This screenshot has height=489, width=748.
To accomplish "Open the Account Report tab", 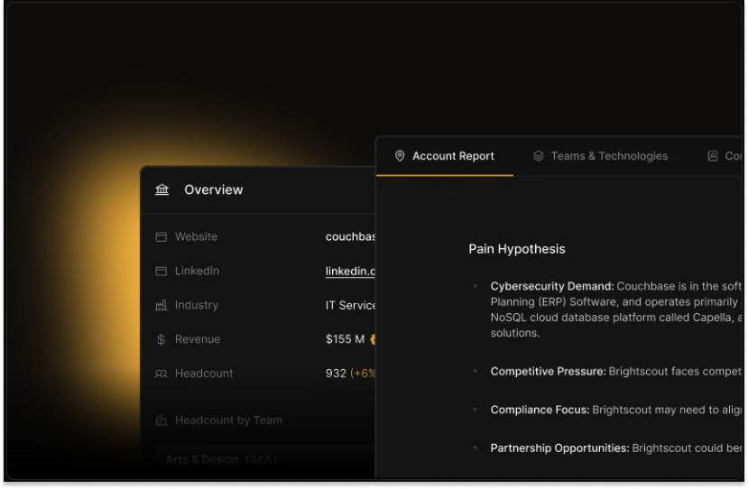I will (445, 156).
